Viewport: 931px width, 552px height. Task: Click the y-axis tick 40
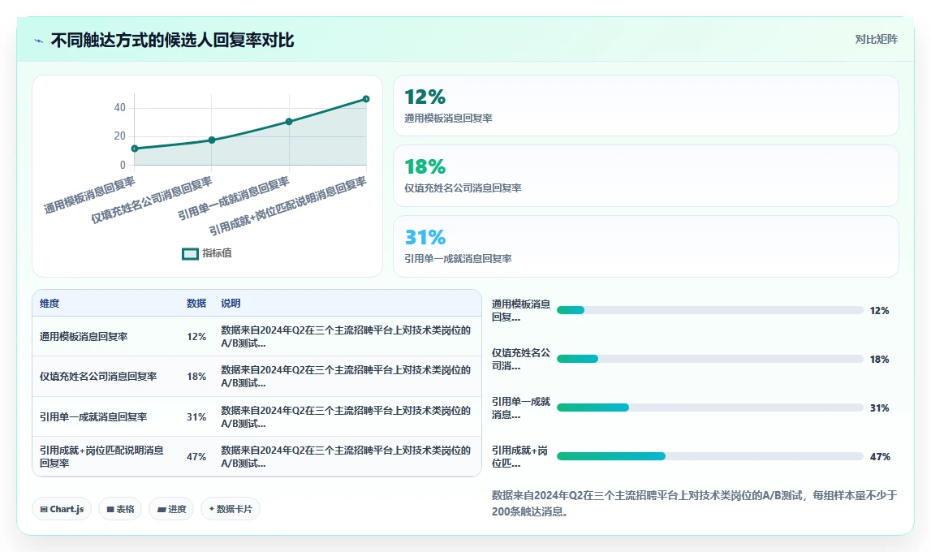point(120,107)
